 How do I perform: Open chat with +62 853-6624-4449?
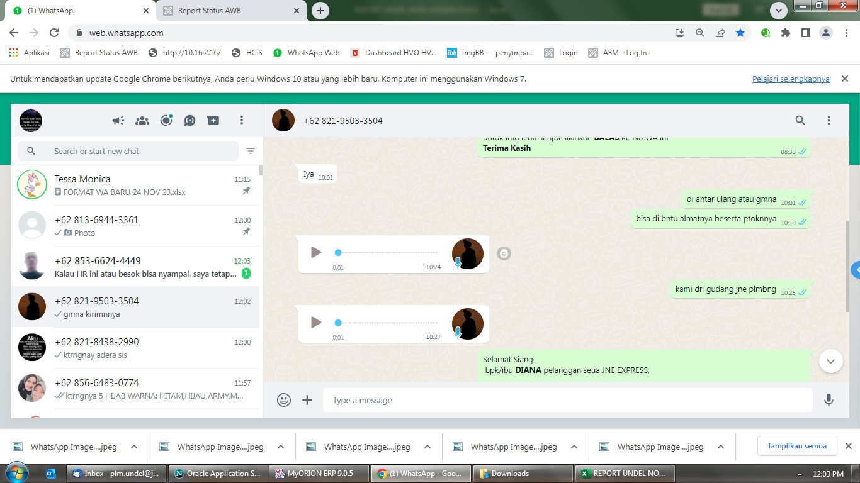pyautogui.click(x=135, y=267)
